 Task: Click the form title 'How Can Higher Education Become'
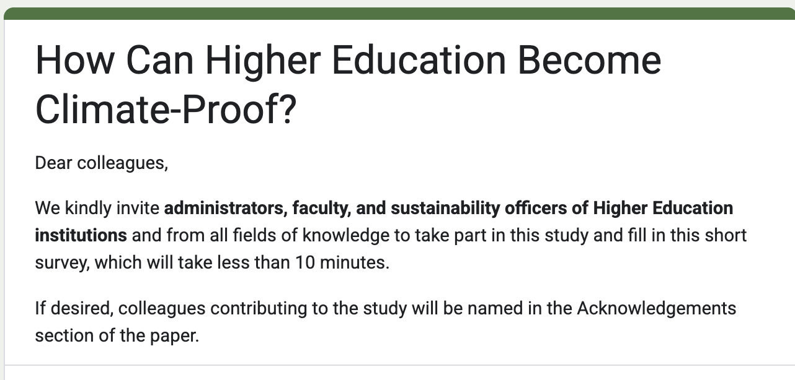pos(349,61)
